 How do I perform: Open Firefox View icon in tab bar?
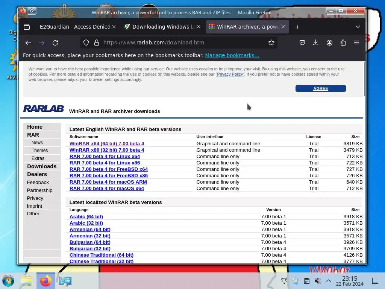27,27
